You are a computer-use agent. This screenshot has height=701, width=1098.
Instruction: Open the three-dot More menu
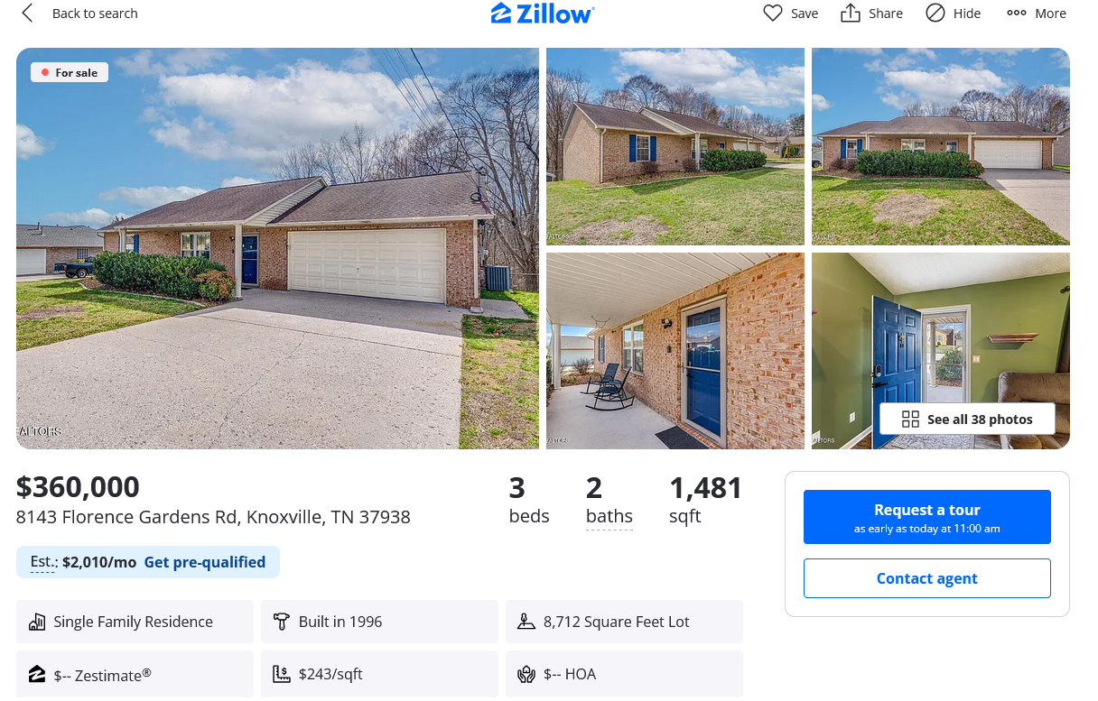1037,13
